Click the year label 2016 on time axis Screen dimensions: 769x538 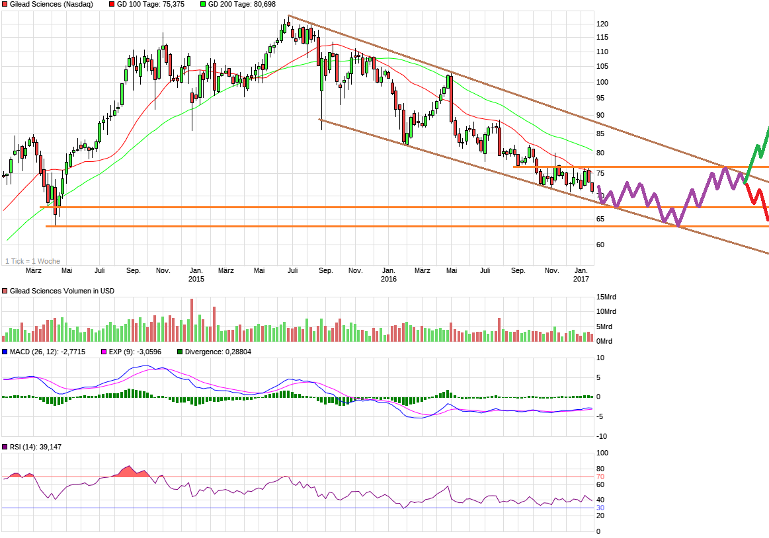tap(388, 279)
